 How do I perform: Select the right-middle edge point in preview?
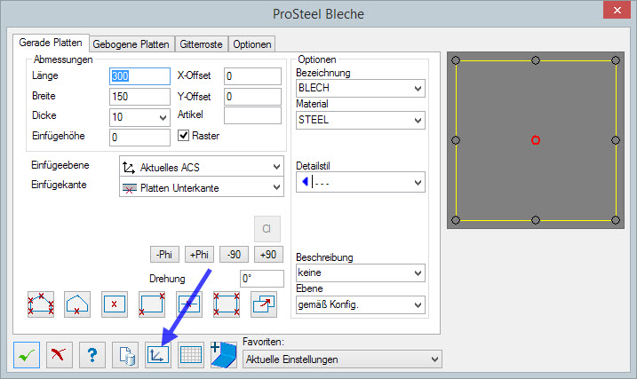pyautogui.click(x=616, y=140)
